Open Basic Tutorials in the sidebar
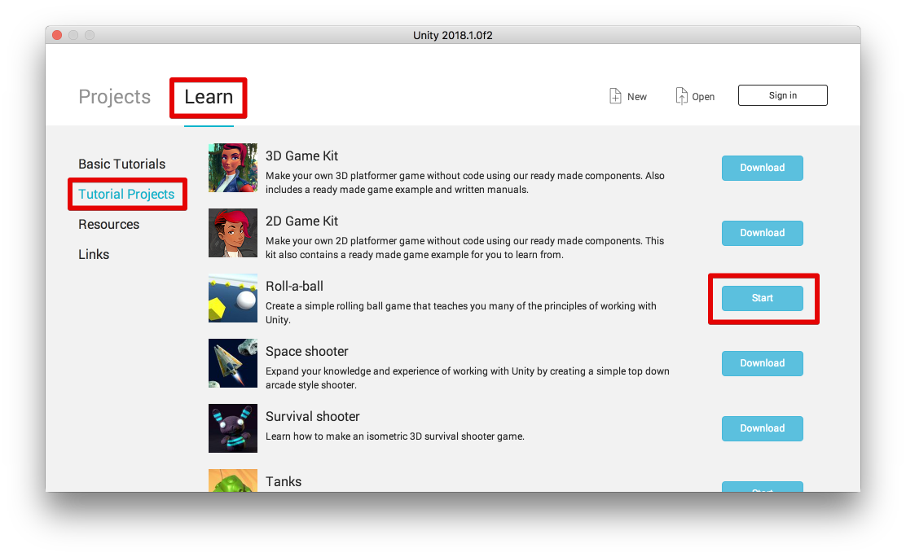Image resolution: width=906 pixels, height=557 pixels. [122, 164]
